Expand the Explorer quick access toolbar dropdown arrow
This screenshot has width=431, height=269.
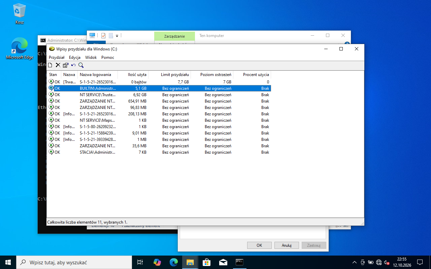[117, 36]
